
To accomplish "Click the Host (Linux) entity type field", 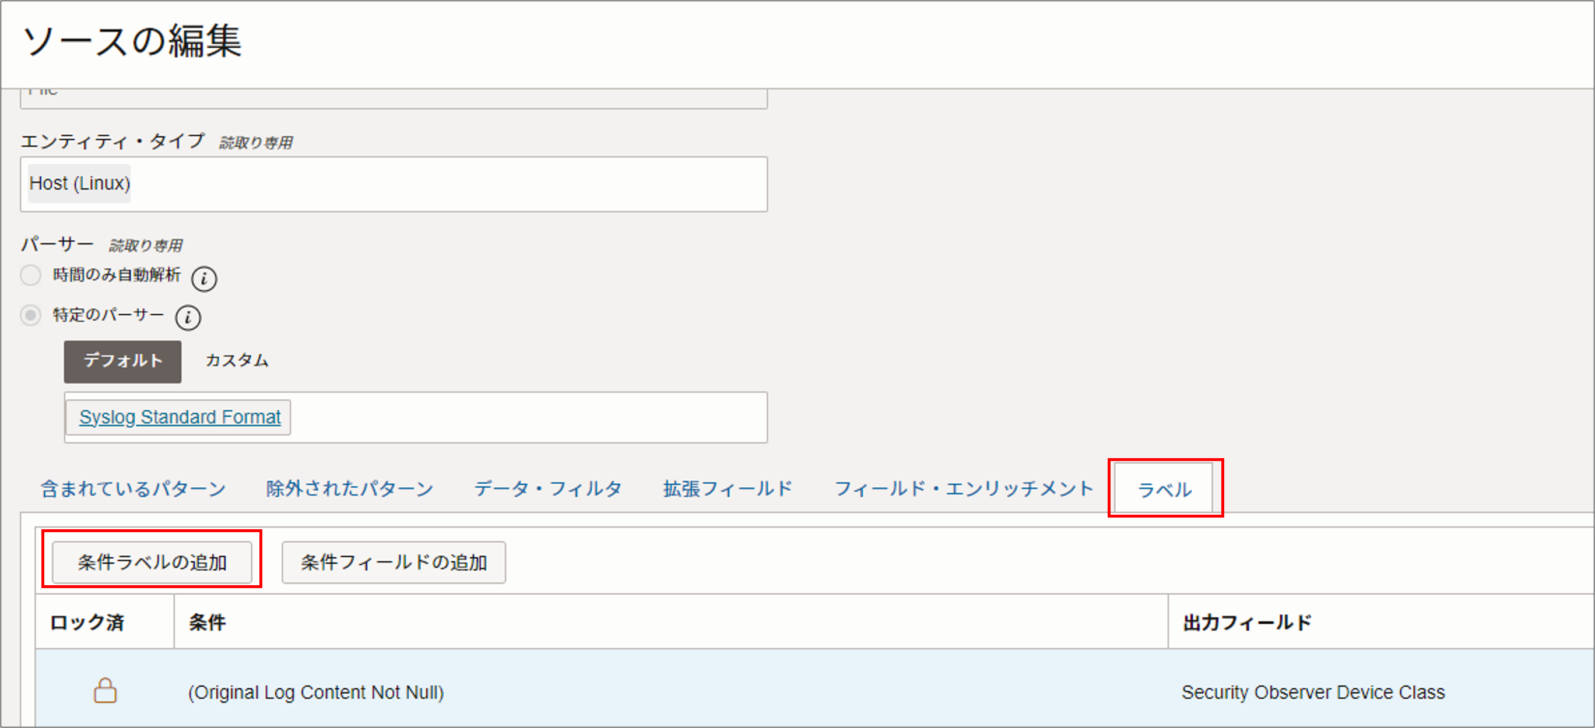I will pos(393,184).
